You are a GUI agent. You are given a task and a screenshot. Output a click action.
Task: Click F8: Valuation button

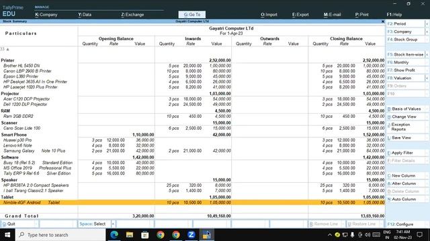pyautogui.click(x=406, y=78)
